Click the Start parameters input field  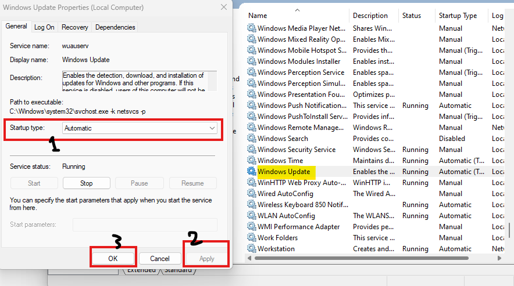[x=145, y=225]
